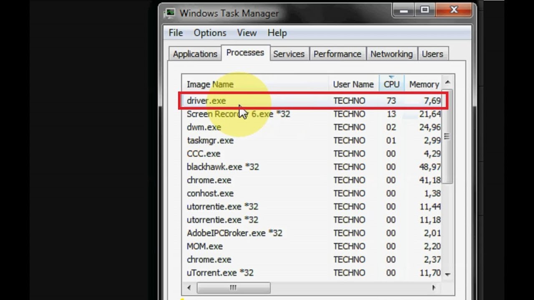Click the Task Manager title bar icon
Image resolution: width=534 pixels, height=300 pixels.
tap(170, 13)
